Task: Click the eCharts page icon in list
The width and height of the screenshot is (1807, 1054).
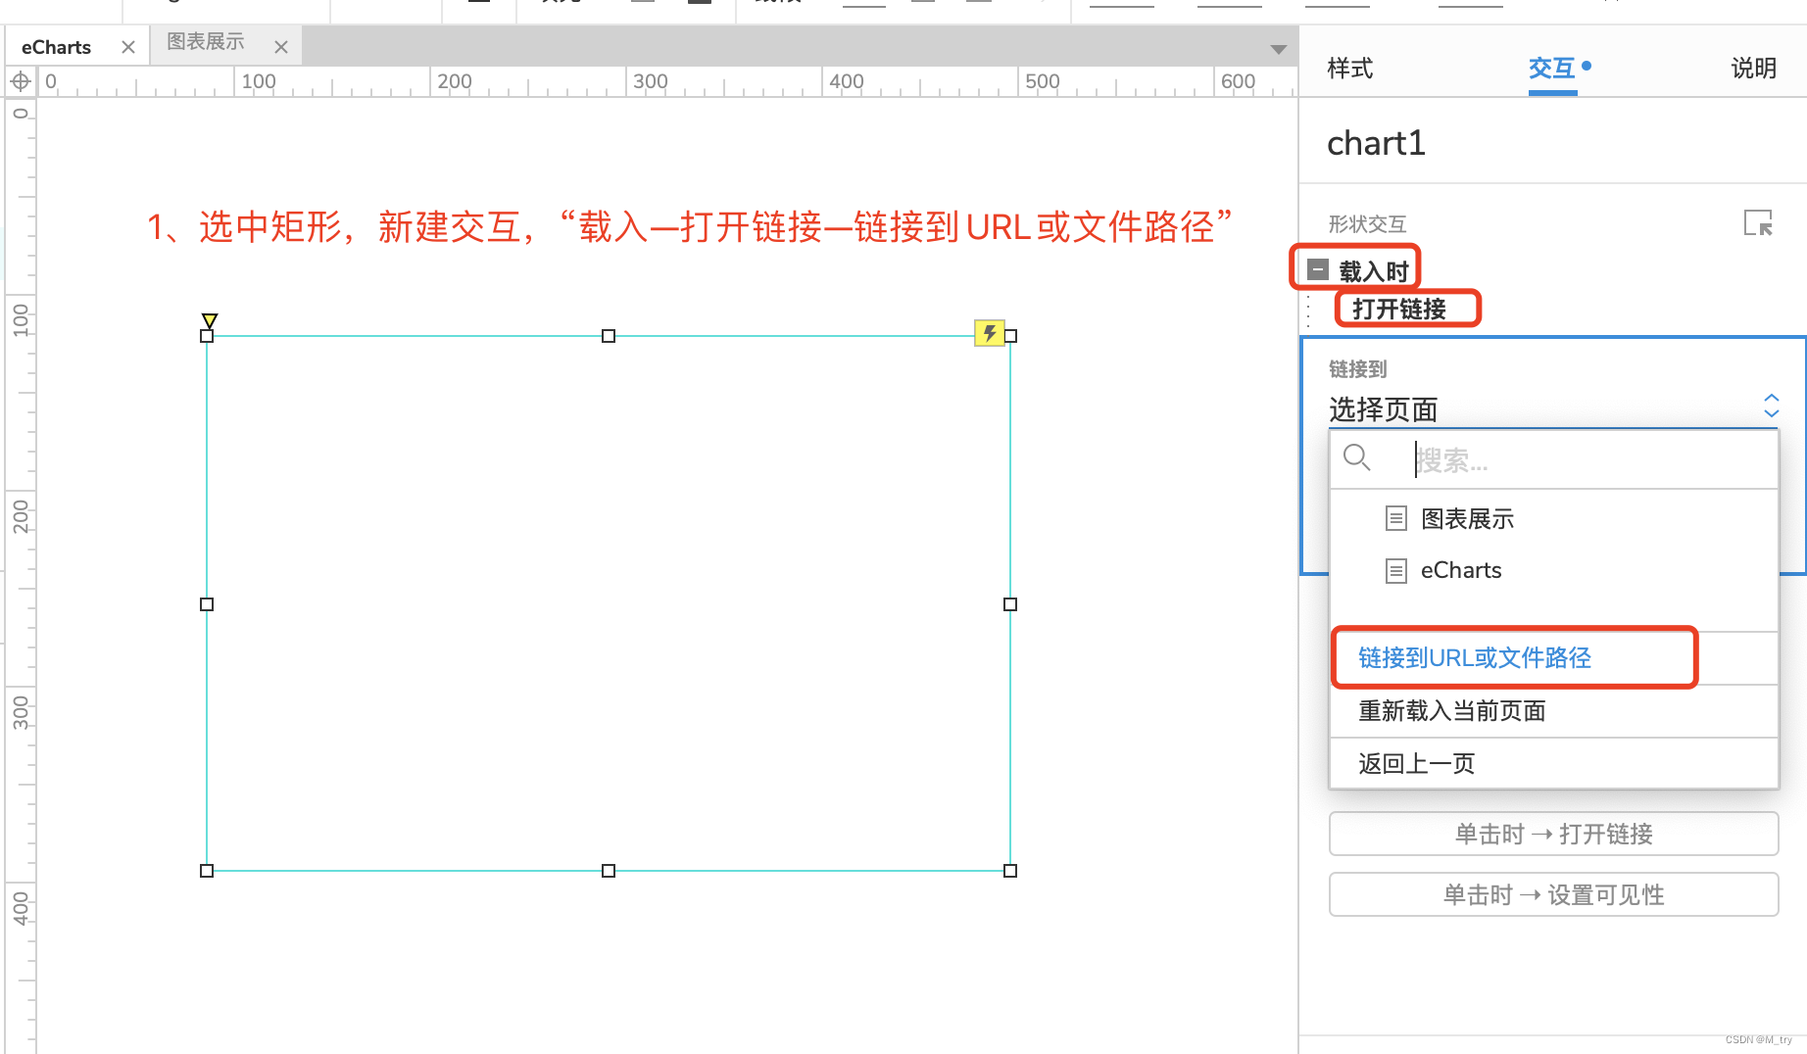Action: tap(1396, 570)
